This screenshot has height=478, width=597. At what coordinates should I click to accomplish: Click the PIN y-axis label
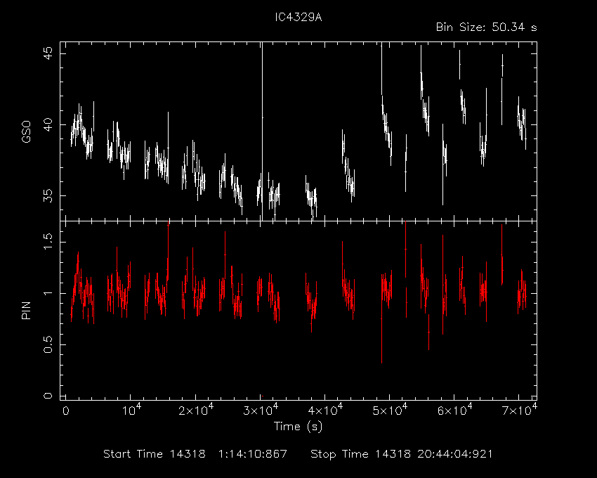point(26,310)
